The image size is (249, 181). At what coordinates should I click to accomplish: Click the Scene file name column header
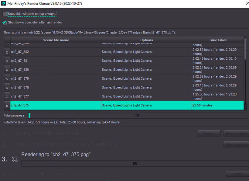pyautogui.click(x=56, y=40)
